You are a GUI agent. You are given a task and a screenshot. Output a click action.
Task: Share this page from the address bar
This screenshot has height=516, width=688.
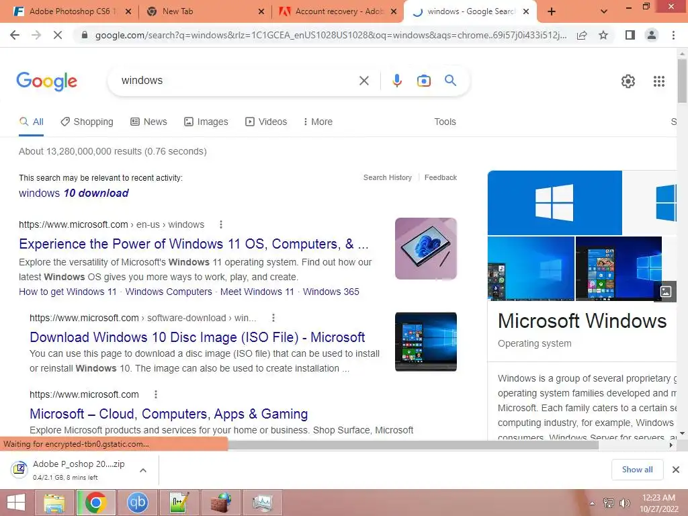pos(582,35)
